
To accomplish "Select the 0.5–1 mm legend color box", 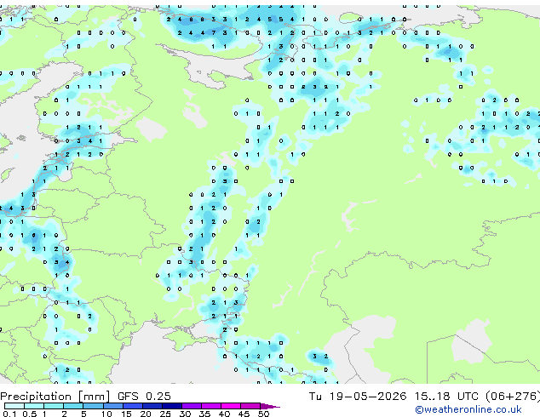I will point(34,406).
